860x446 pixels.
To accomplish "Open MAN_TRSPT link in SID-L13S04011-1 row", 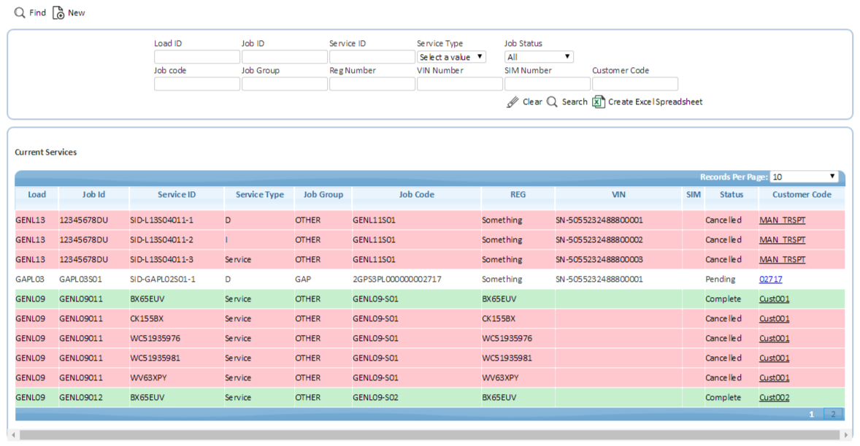I will tap(782, 220).
